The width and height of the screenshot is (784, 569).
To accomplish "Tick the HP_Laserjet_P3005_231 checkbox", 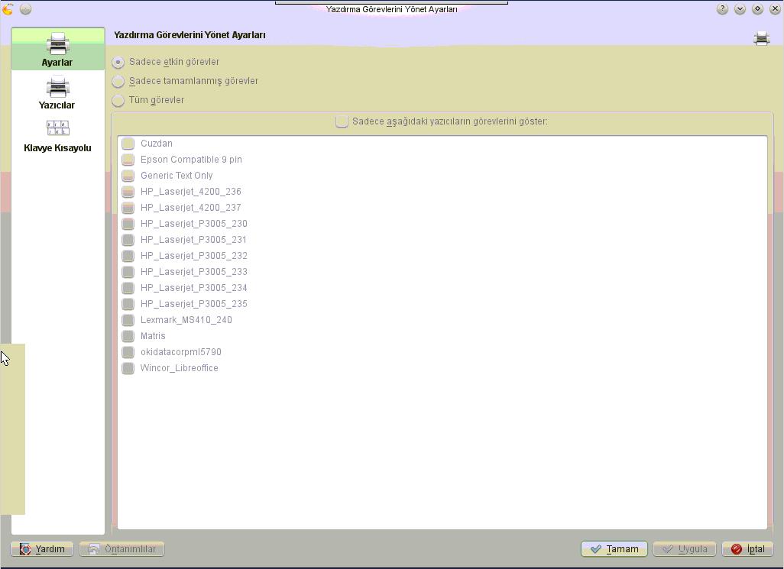I will [128, 239].
